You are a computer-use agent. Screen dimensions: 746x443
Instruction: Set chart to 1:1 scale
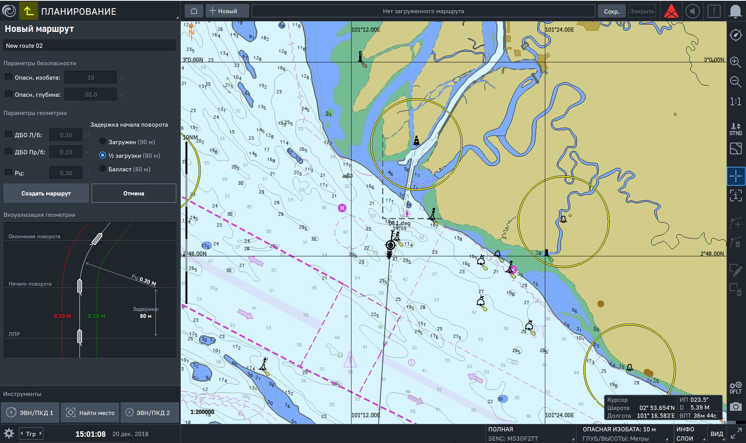tap(735, 102)
